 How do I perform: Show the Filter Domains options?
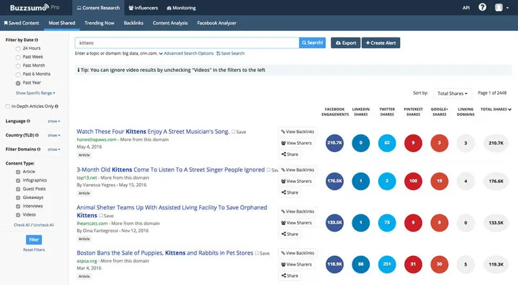pyautogui.click(x=54, y=149)
